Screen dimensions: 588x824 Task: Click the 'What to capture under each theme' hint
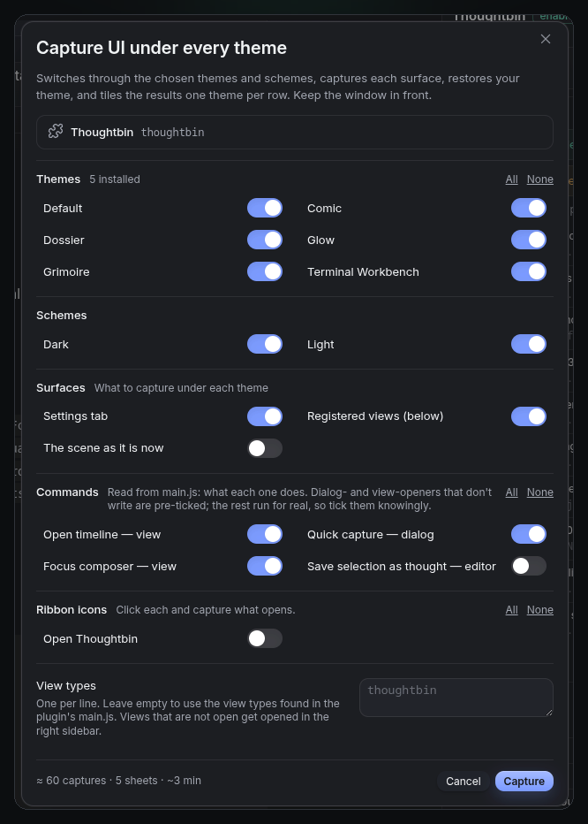(181, 388)
